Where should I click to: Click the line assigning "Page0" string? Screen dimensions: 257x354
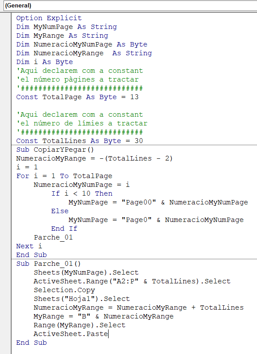pos(156,220)
